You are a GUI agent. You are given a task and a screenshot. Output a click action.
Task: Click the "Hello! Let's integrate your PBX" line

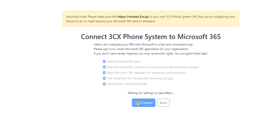[x=143, y=45]
